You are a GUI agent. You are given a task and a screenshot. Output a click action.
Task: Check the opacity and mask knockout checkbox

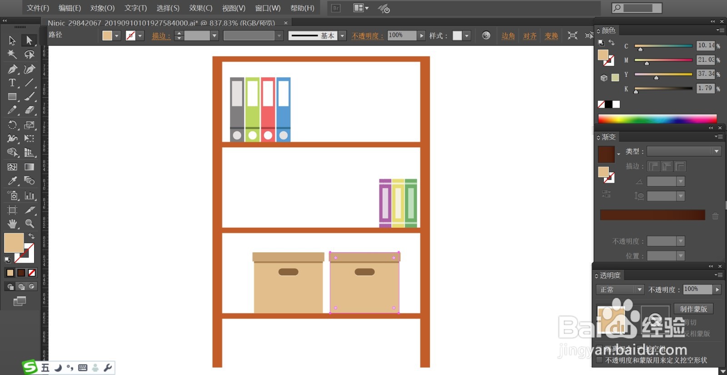click(600, 360)
